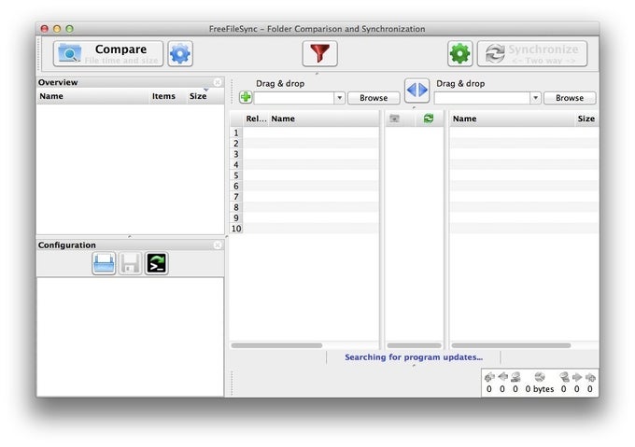Click the create-right statistics icon
This screenshot has height=447, width=635.
(590, 377)
